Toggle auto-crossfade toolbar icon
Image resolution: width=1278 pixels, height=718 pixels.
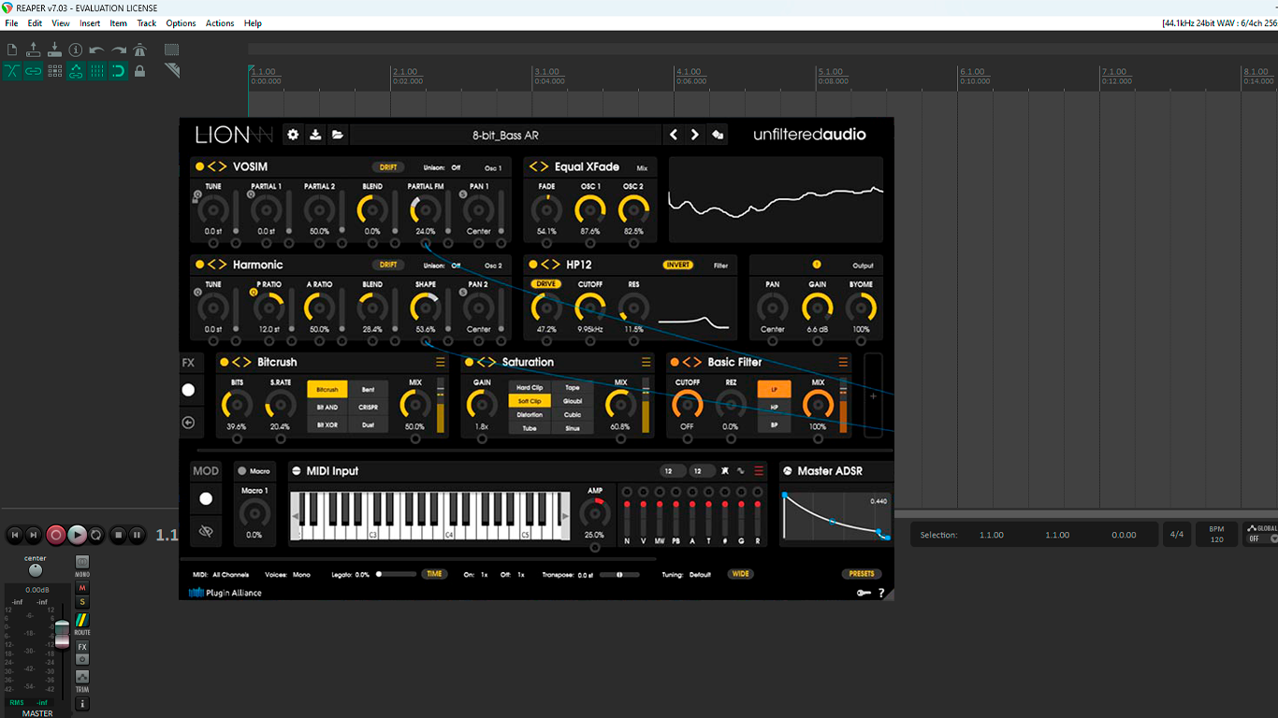(12, 71)
